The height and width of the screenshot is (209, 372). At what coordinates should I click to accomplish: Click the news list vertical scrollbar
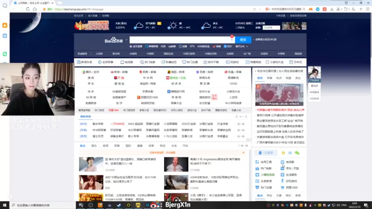point(250,176)
